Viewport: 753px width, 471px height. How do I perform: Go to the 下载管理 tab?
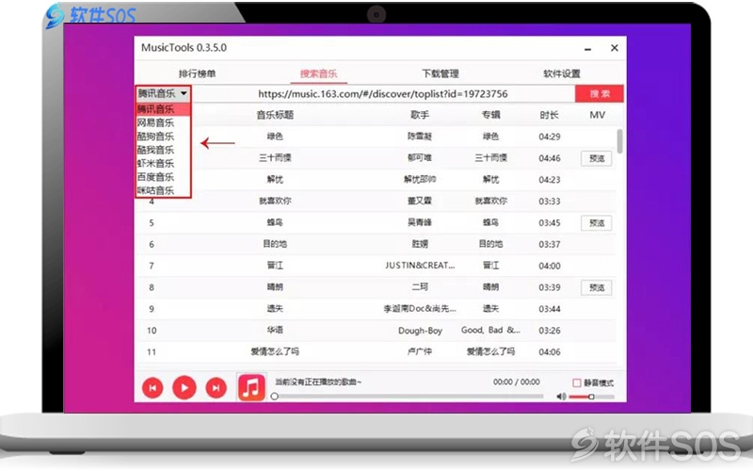441,73
